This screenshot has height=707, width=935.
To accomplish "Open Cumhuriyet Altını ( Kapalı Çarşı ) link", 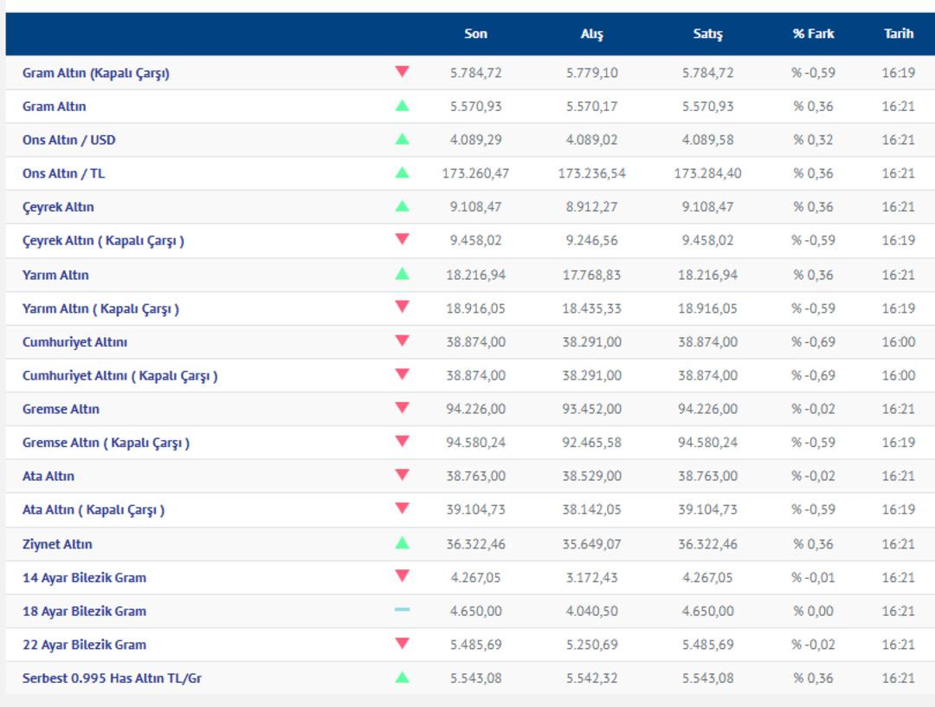I will (119, 376).
